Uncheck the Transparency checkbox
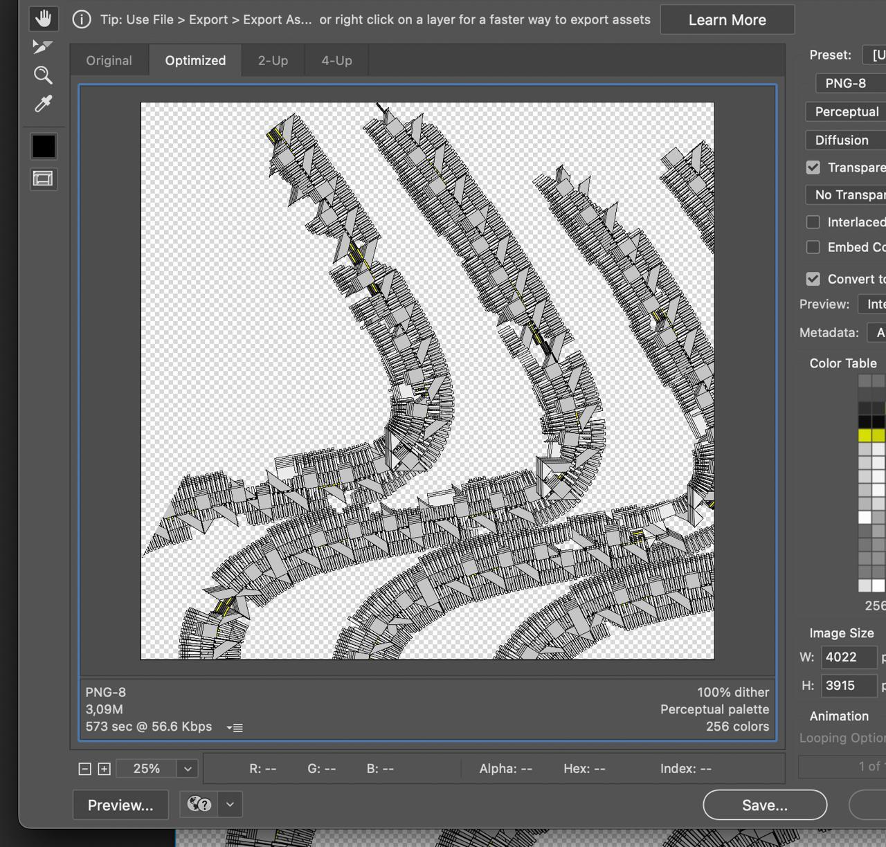Viewport: 886px width, 847px height. pos(813,167)
